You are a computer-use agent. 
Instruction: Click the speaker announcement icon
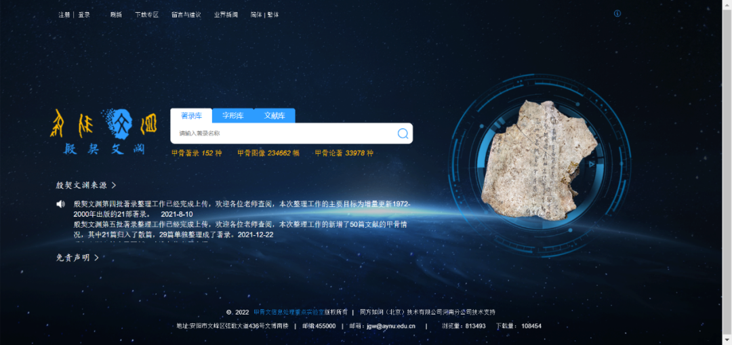coord(61,204)
